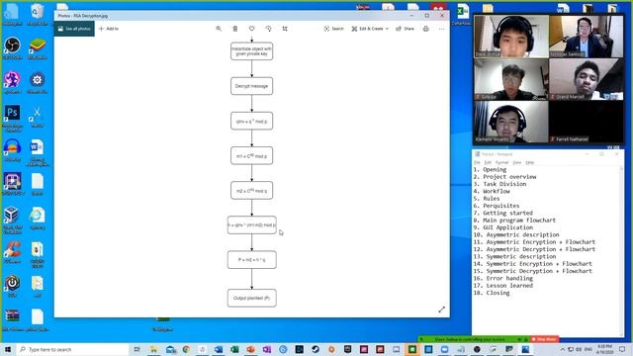The height and width of the screenshot is (356, 633).
Task: Open the Format menu in Notepad
Action: [x=501, y=162]
